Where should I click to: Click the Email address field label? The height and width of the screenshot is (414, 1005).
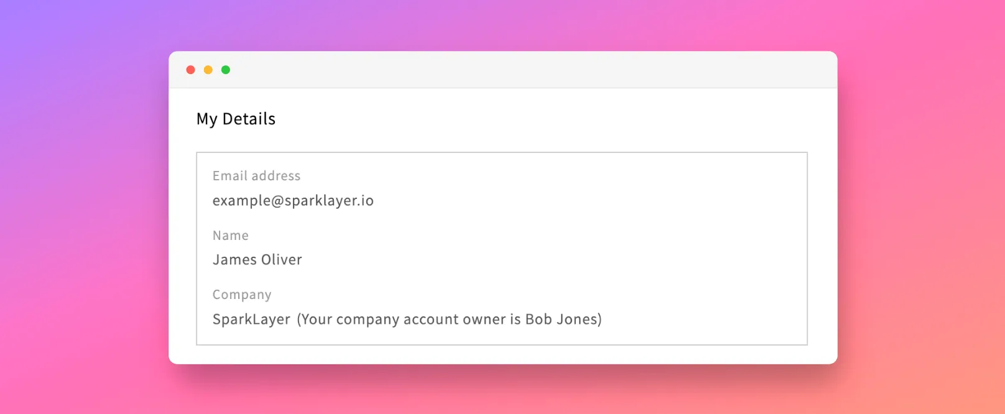point(256,176)
